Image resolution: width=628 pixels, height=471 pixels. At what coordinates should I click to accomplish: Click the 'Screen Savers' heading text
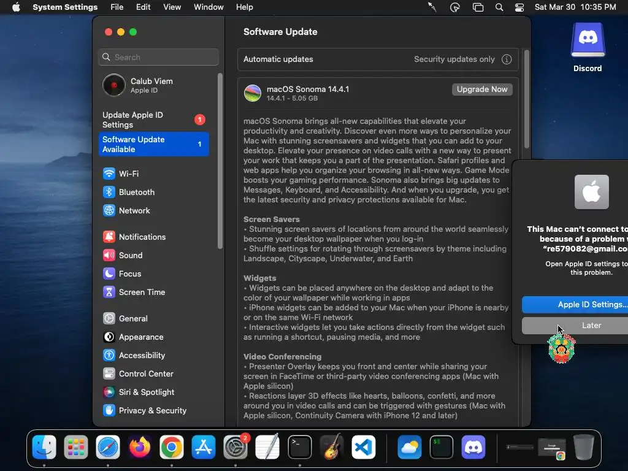tap(272, 219)
